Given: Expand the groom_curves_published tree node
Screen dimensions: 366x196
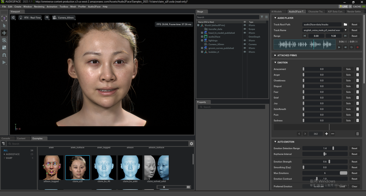Looking at the screenshot, I should click(202, 48).
